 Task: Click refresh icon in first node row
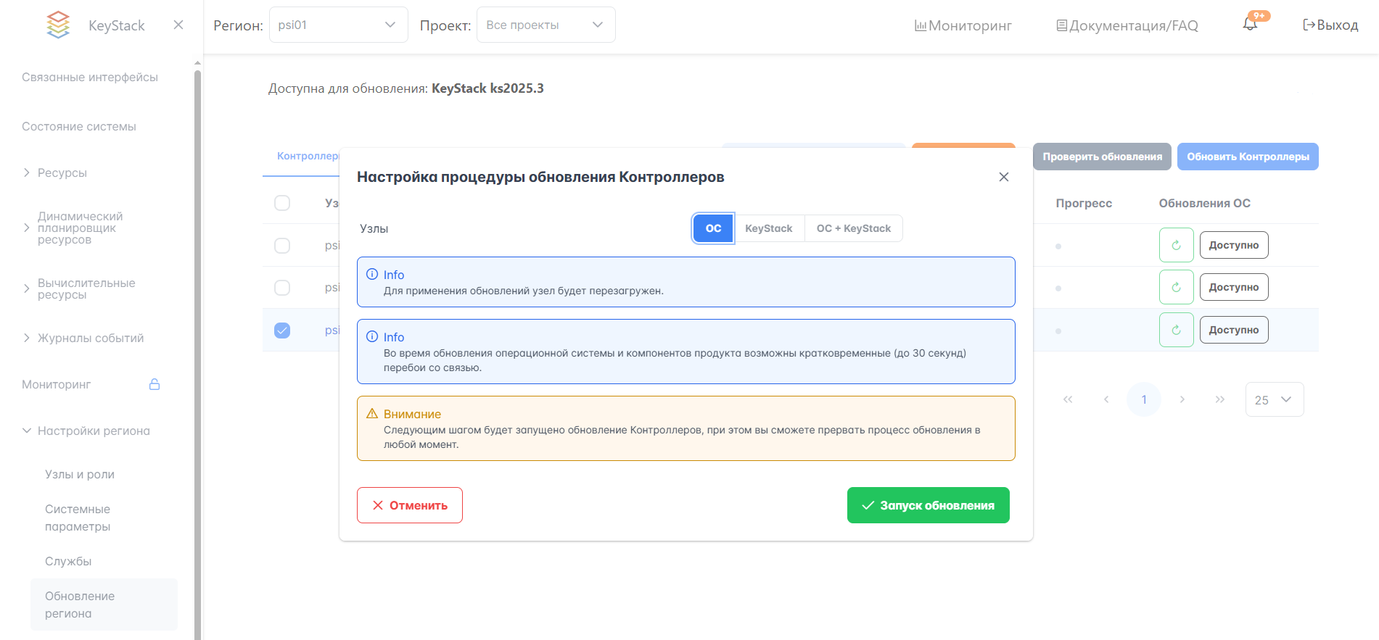[1176, 245]
